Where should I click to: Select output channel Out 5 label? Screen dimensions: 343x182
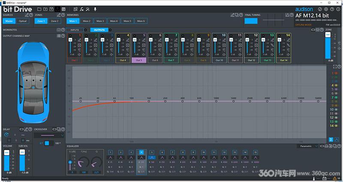pos(139,60)
